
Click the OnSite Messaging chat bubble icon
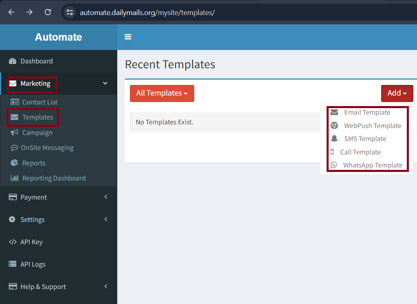(x=14, y=148)
